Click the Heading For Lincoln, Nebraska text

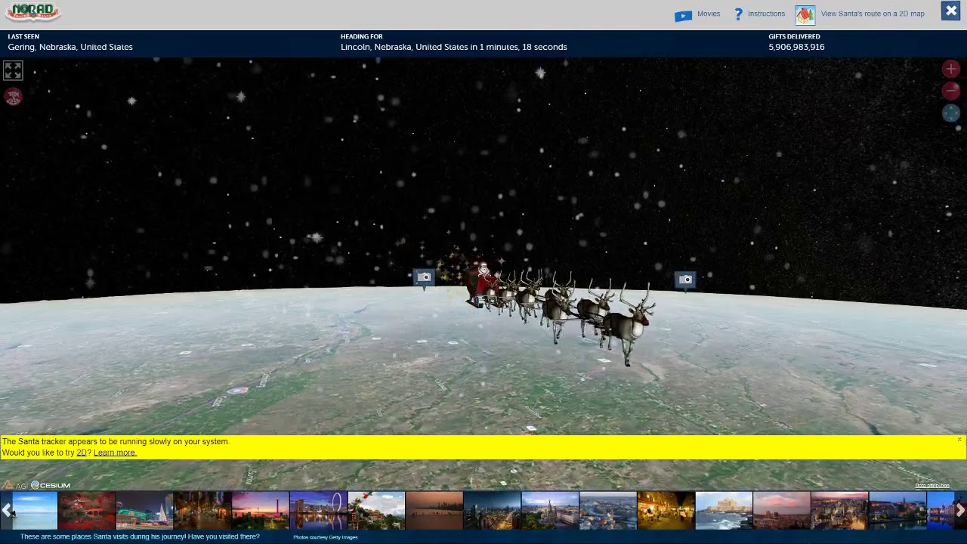coord(453,47)
